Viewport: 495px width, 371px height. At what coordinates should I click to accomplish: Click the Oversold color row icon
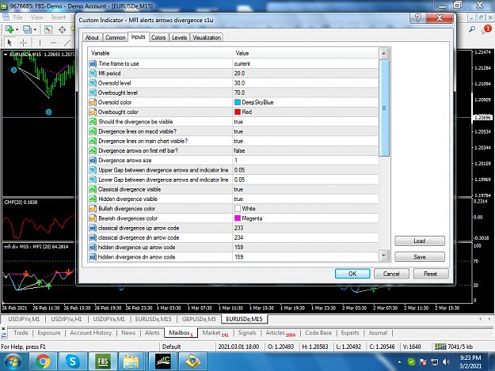93,102
